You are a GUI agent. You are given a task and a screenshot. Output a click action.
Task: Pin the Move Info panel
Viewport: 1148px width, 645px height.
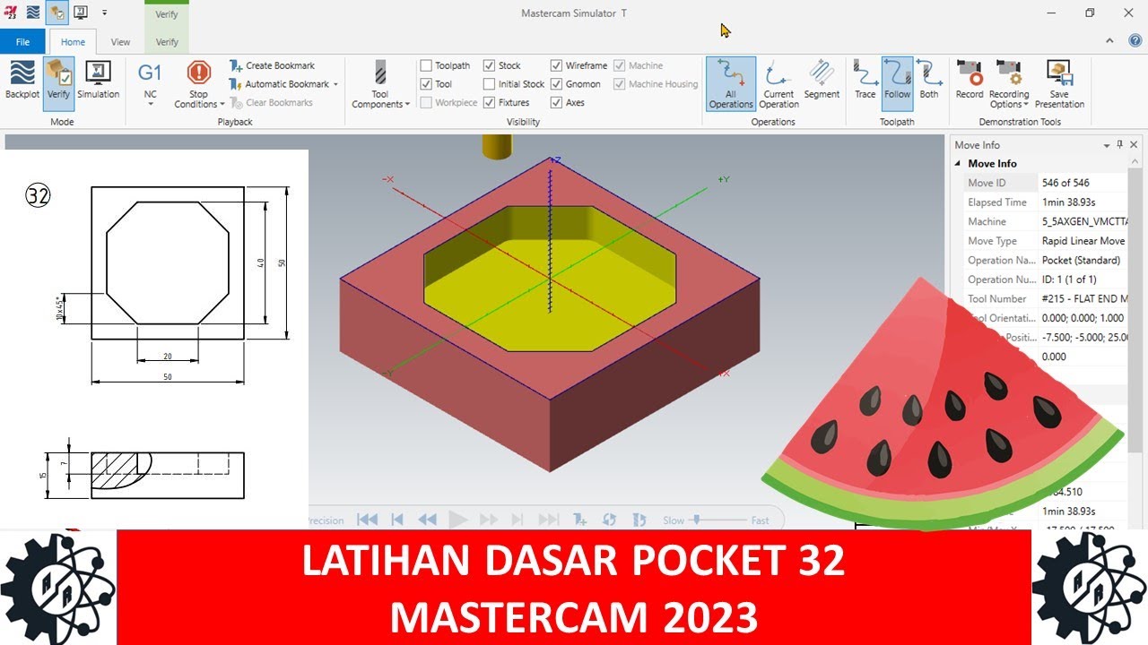(x=1120, y=144)
